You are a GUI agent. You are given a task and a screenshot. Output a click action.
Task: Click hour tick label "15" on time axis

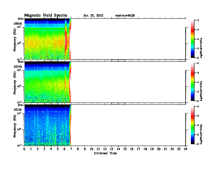click(x=125, y=149)
